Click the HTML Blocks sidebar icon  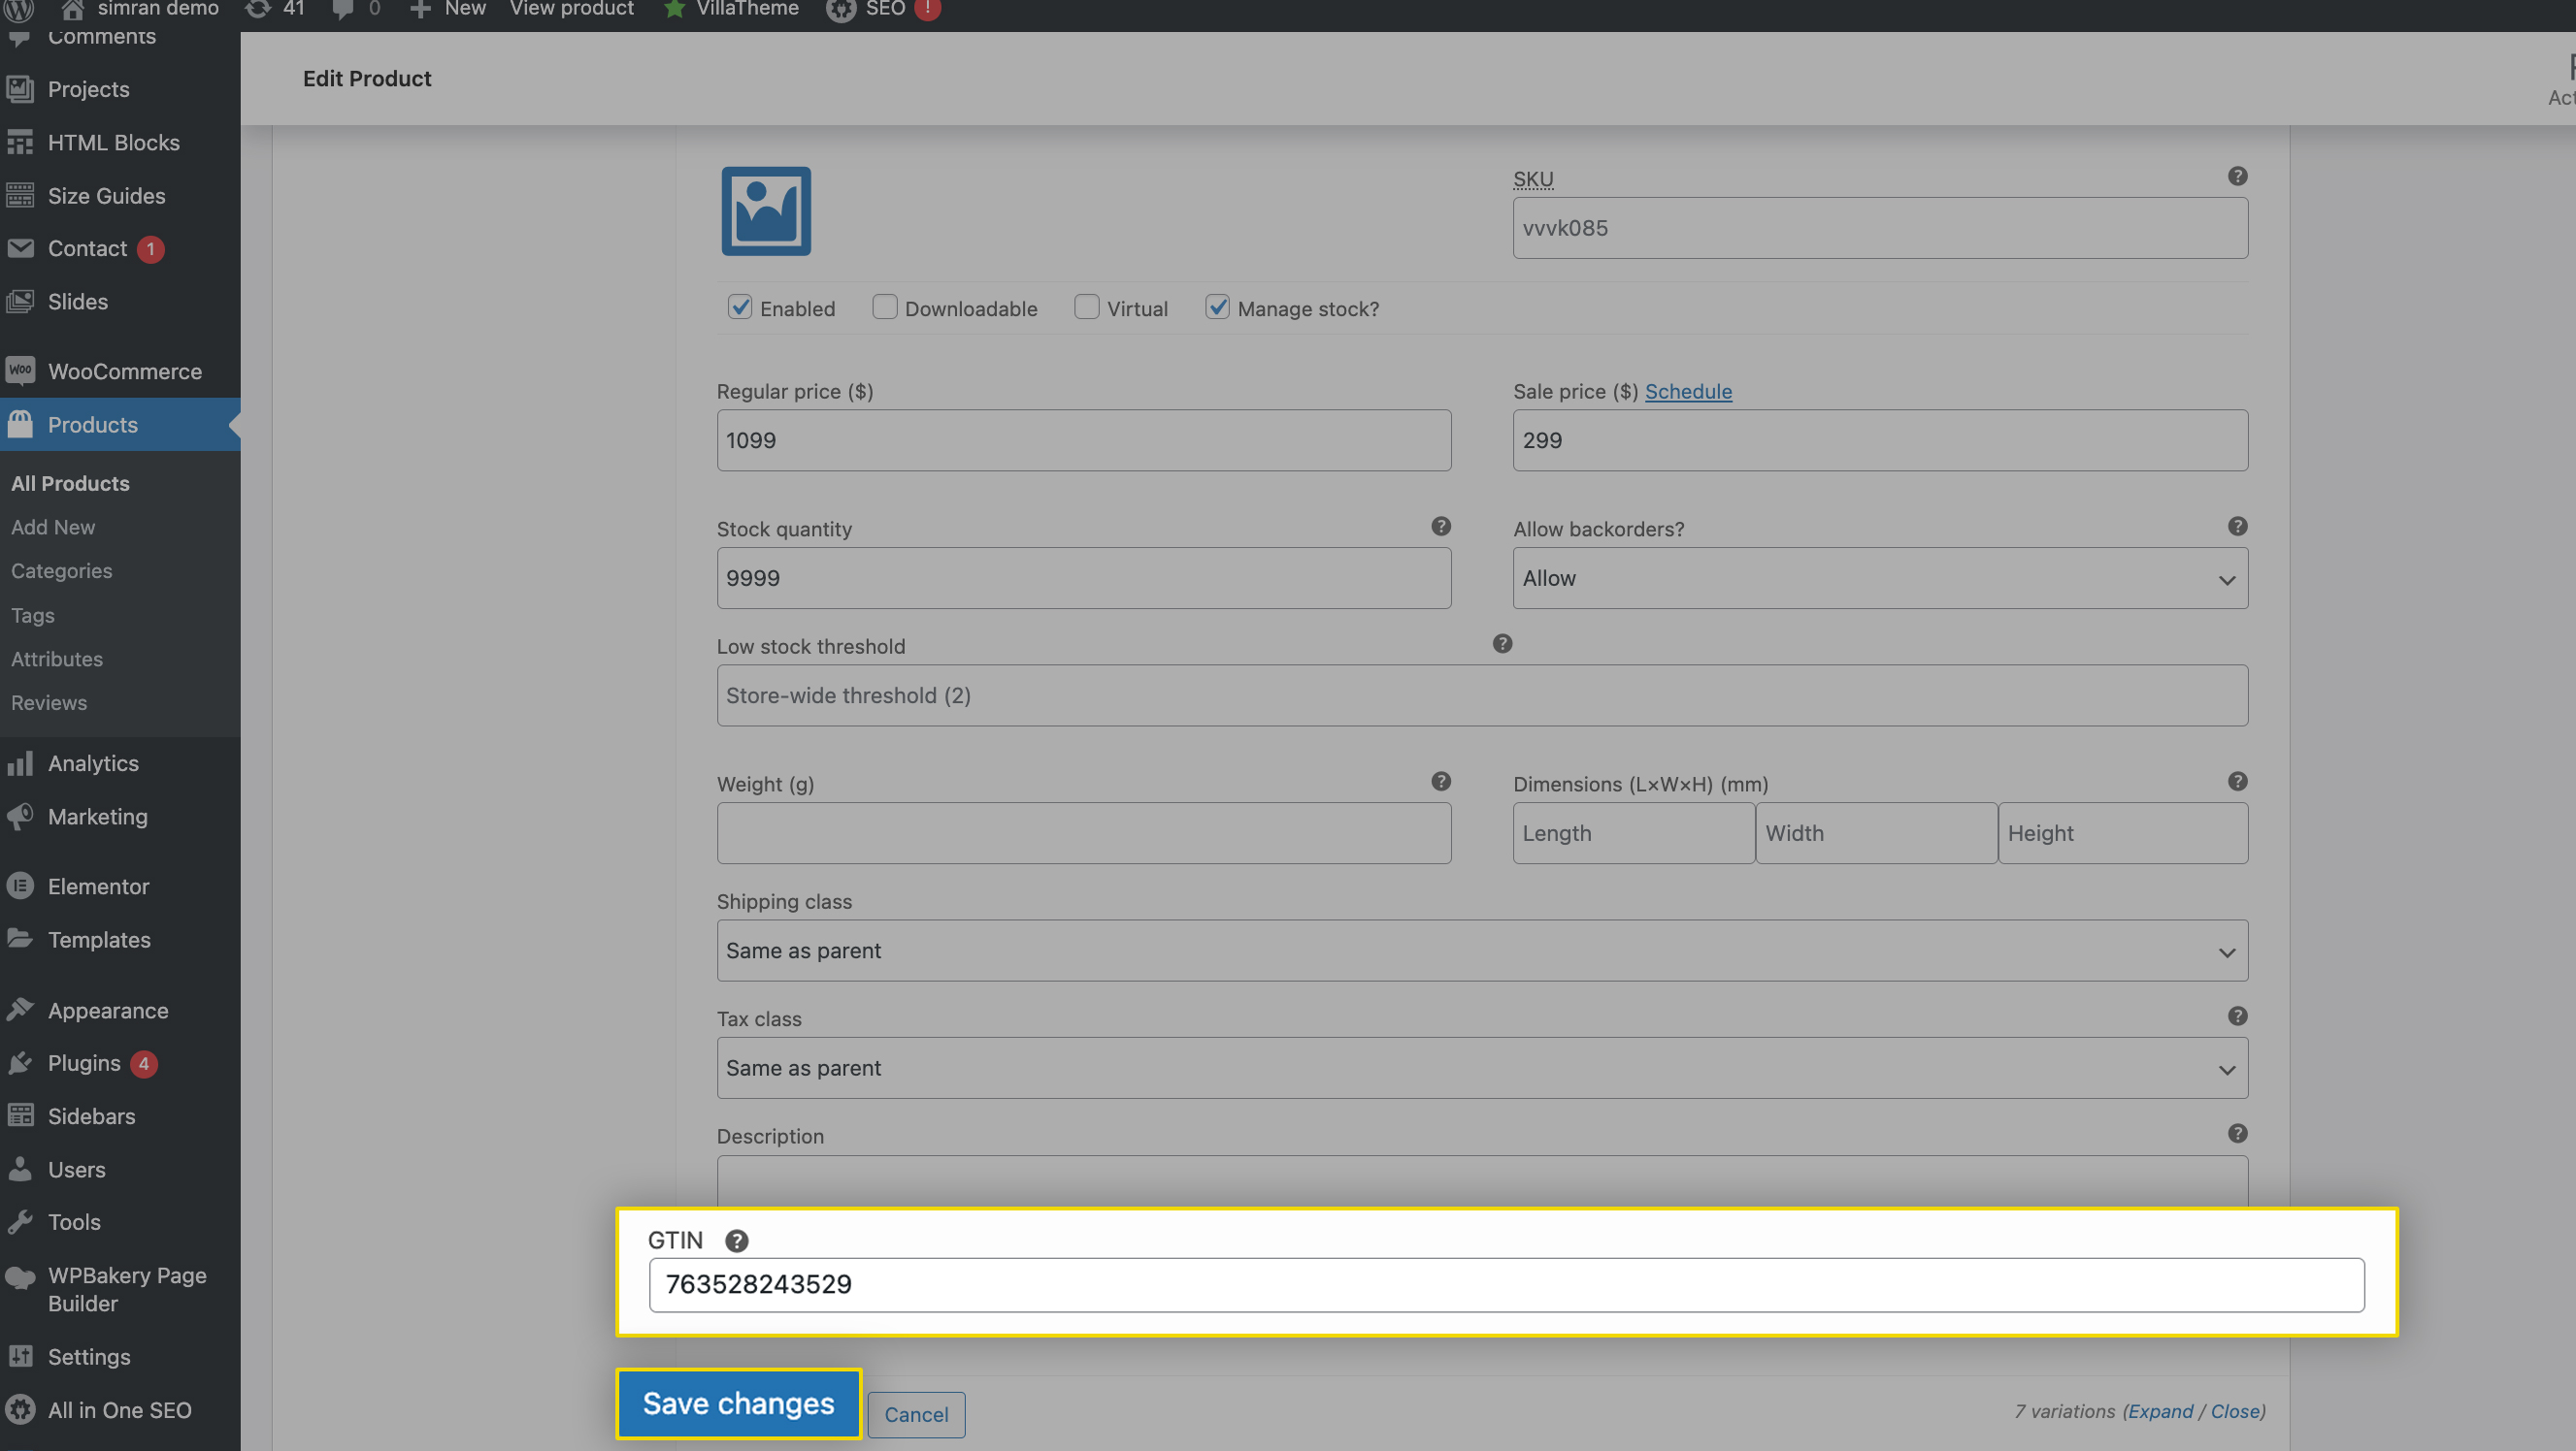tap(20, 143)
